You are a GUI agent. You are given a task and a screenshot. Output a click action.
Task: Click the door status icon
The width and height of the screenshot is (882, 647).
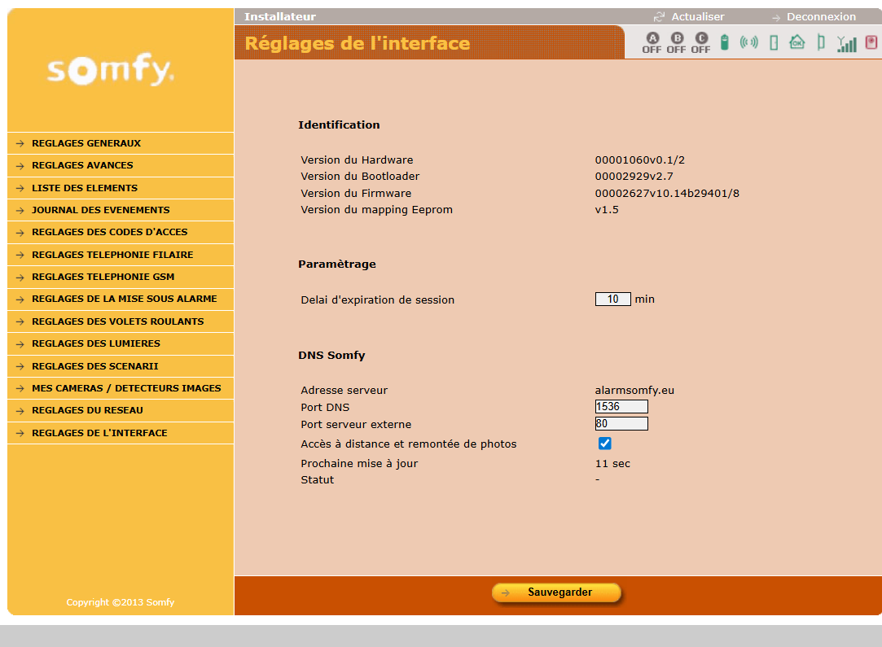click(774, 42)
